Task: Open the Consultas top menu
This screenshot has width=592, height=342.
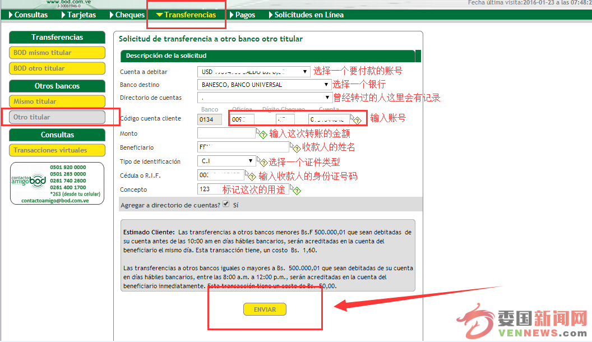Action: point(29,15)
